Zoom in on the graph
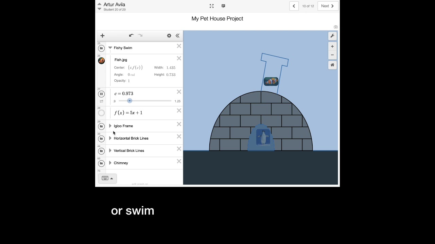Image resolution: width=435 pixels, height=244 pixels. (x=332, y=46)
